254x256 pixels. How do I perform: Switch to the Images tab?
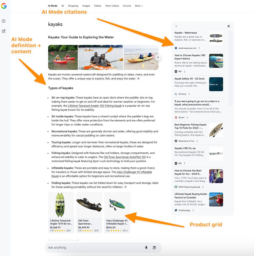coord(86,6)
